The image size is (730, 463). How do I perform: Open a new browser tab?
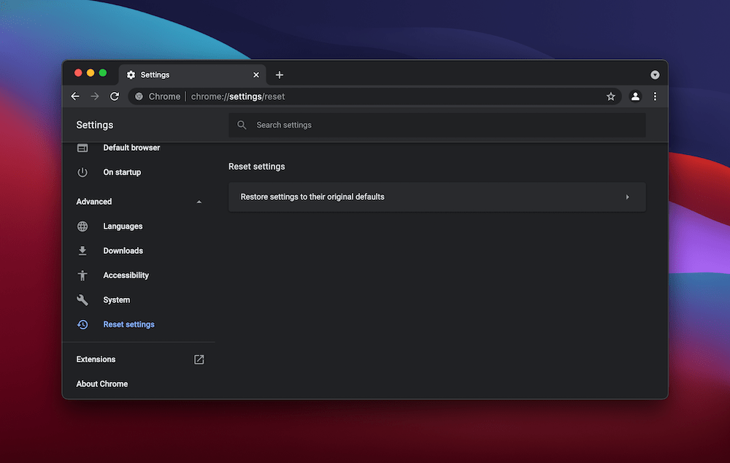(280, 74)
